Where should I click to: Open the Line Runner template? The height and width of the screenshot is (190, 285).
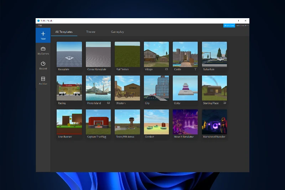69,122
